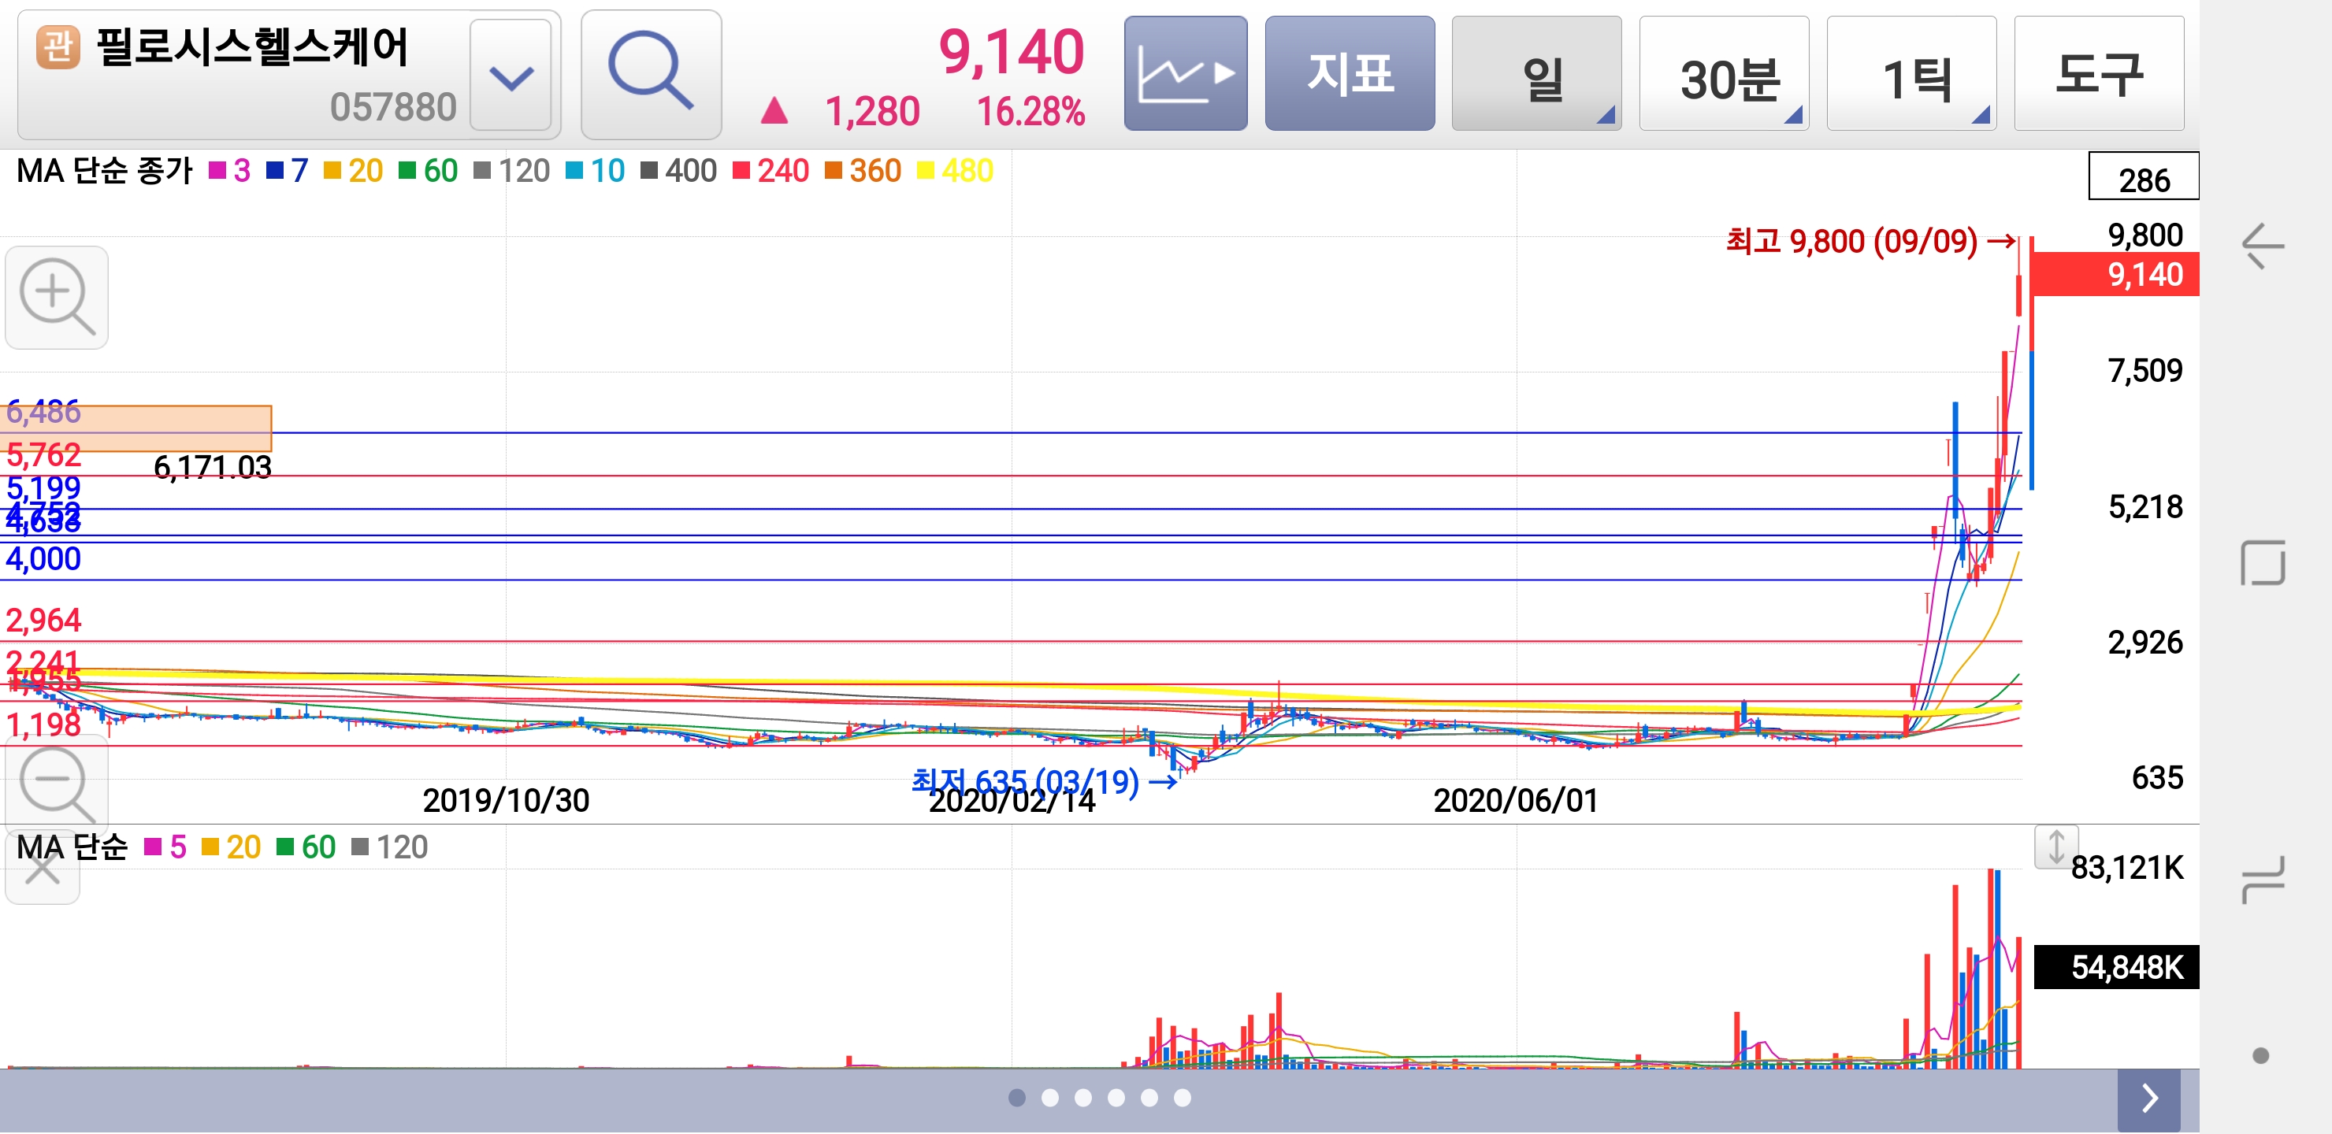Go to next page with right chevron
The width and height of the screenshot is (2332, 1134).
click(x=2148, y=1098)
